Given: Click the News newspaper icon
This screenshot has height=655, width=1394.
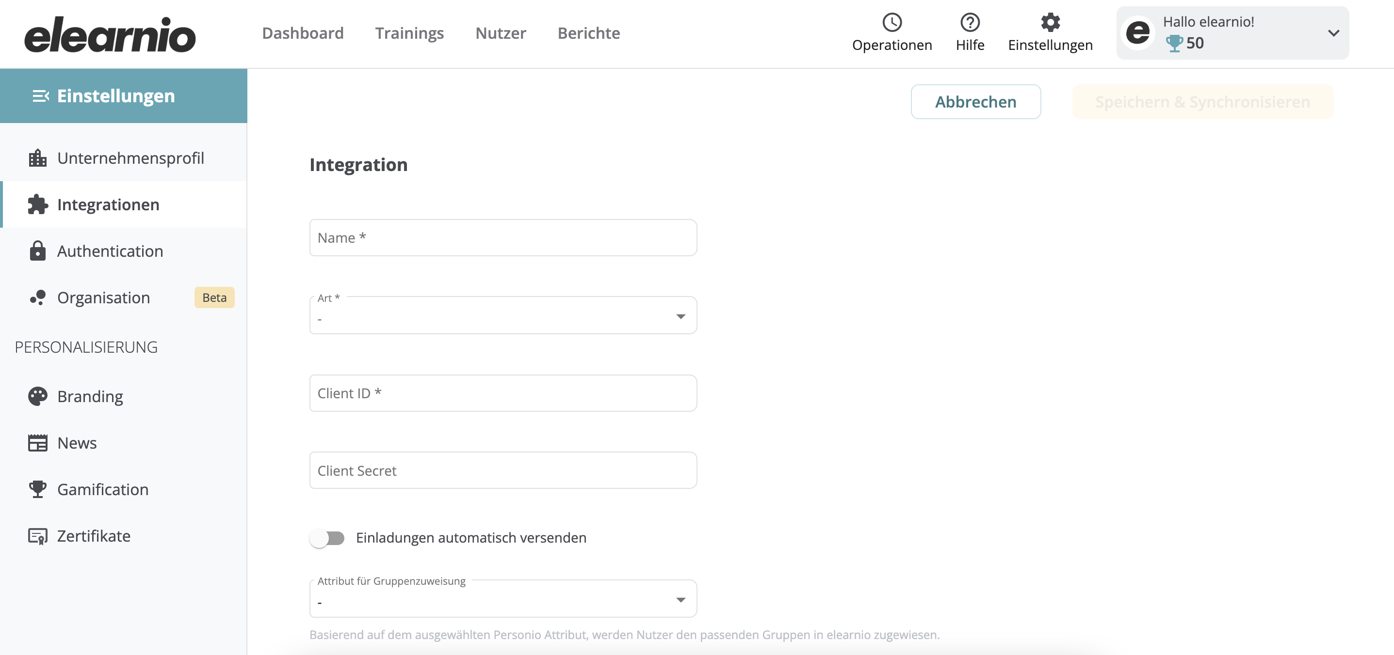Looking at the screenshot, I should 37,443.
